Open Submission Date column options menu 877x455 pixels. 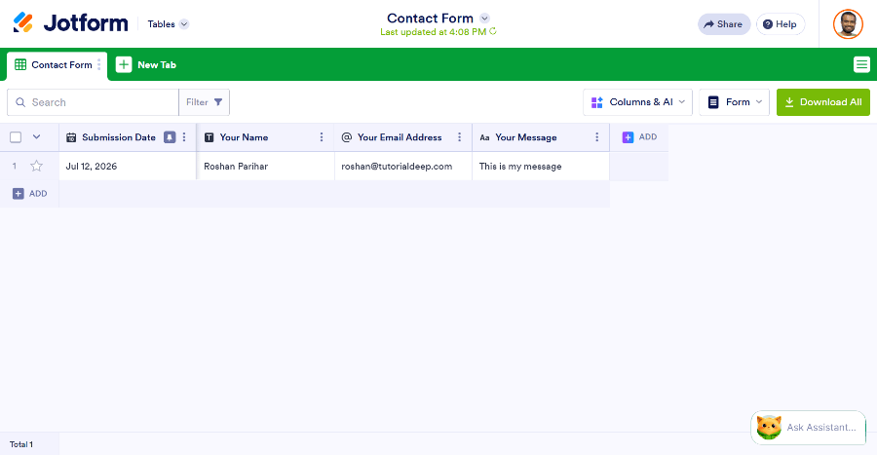click(x=184, y=137)
